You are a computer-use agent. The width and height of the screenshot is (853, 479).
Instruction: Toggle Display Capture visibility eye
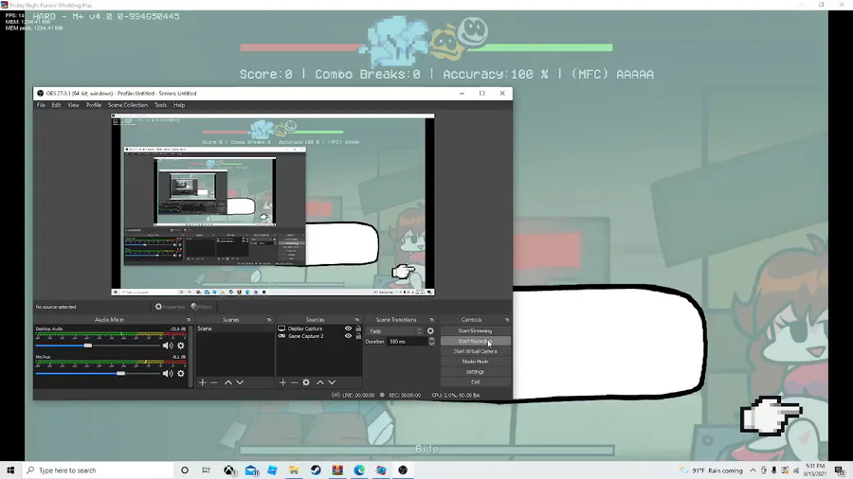click(x=348, y=328)
